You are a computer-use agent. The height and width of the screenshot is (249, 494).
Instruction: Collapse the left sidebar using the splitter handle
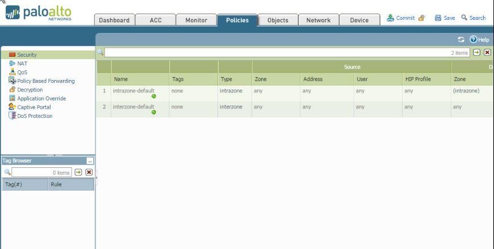coord(95,178)
